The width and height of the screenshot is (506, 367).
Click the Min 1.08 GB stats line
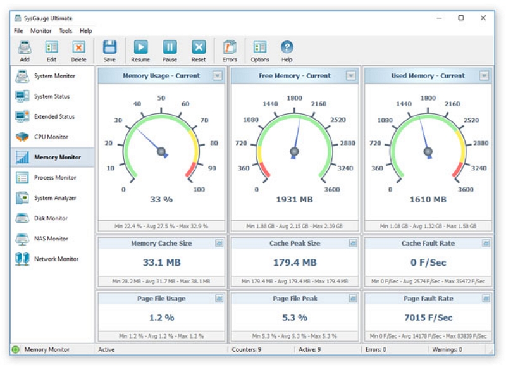click(x=428, y=226)
